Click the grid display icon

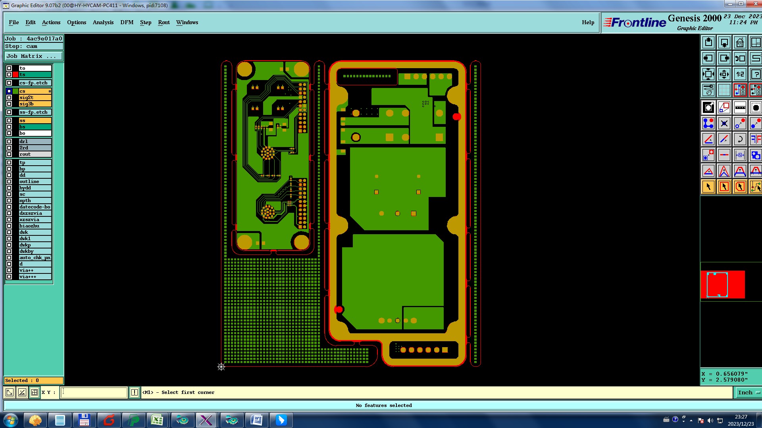(724, 90)
